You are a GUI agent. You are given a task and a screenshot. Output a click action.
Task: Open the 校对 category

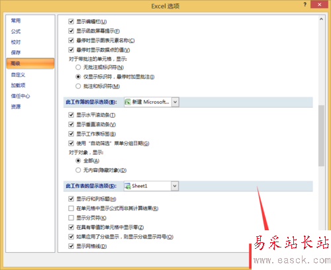pyautogui.click(x=16, y=42)
